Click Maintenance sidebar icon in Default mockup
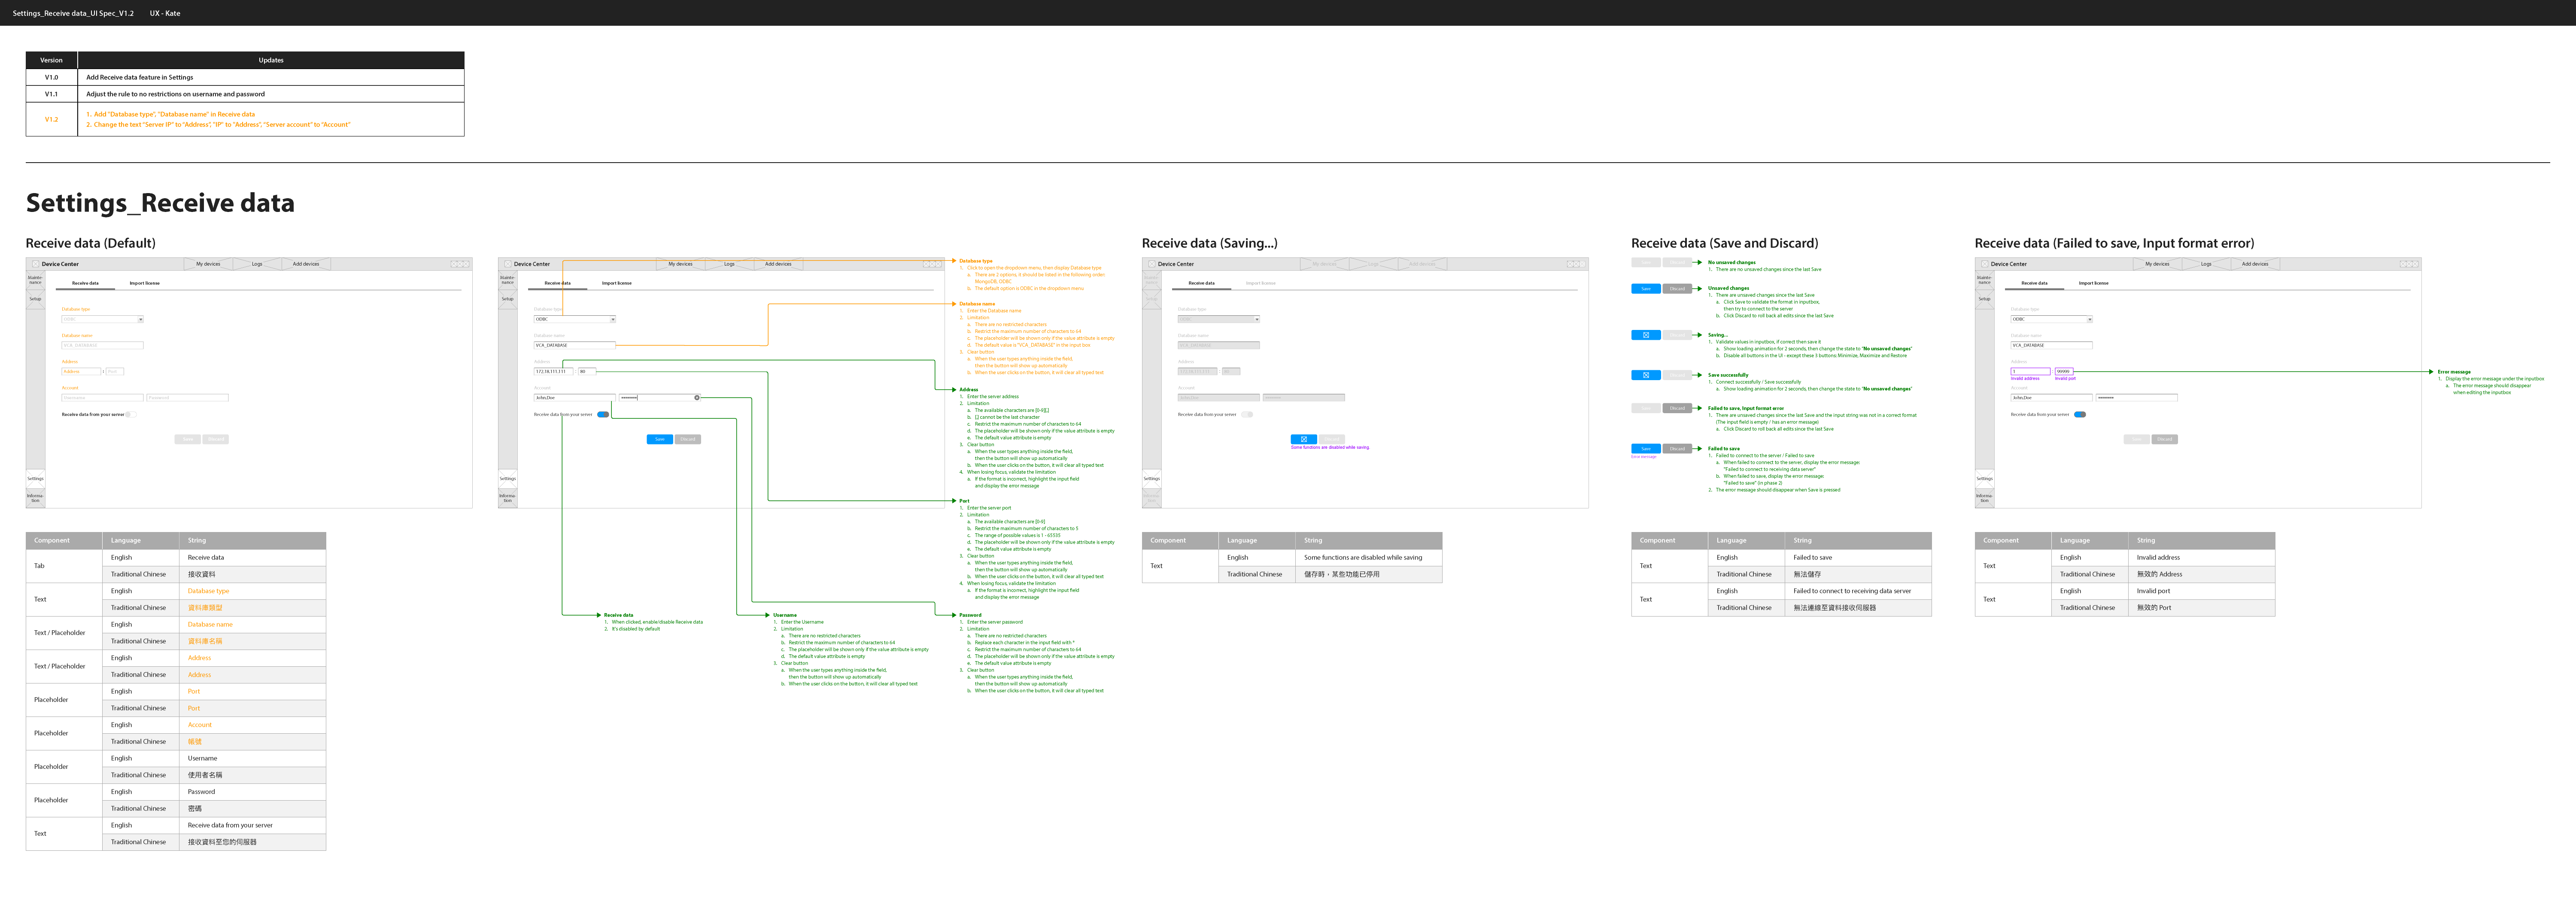 (35, 280)
